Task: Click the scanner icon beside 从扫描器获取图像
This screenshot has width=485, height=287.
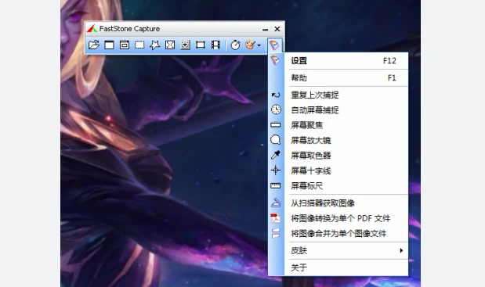Action: point(276,203)
